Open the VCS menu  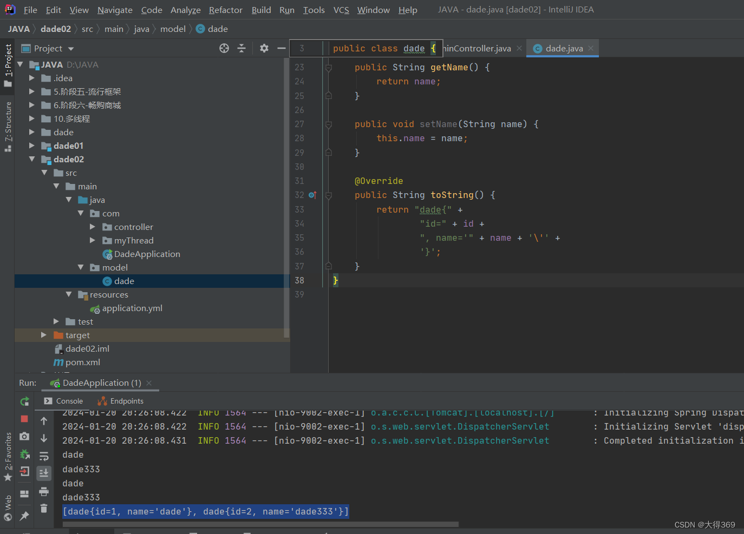(x=341, y=10)
